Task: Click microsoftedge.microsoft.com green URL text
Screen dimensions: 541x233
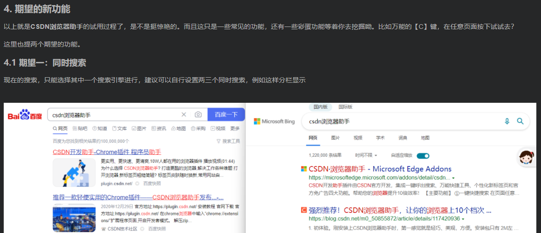Action: (379, 178)
